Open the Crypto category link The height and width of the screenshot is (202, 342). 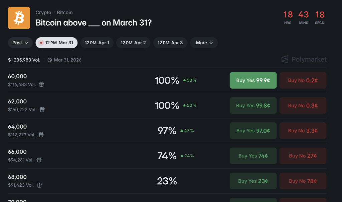tap(43, 12)
